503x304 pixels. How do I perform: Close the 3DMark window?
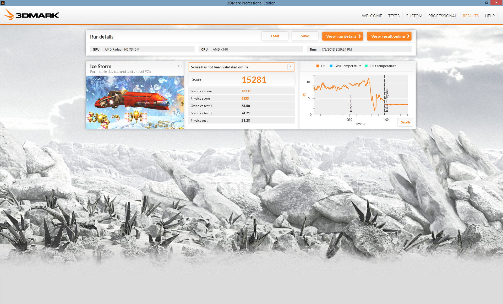point(496,3)
